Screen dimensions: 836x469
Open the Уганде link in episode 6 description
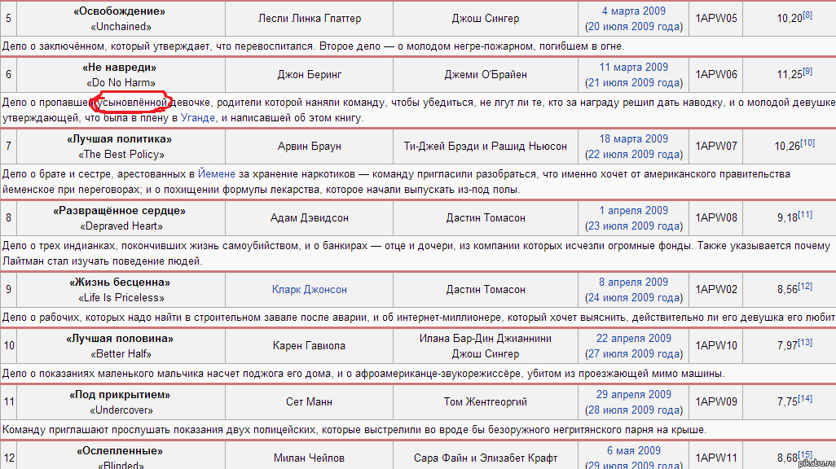tap(198, 118)
